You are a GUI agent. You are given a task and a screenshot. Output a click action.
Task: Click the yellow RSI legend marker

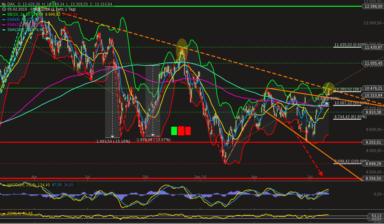4,213
